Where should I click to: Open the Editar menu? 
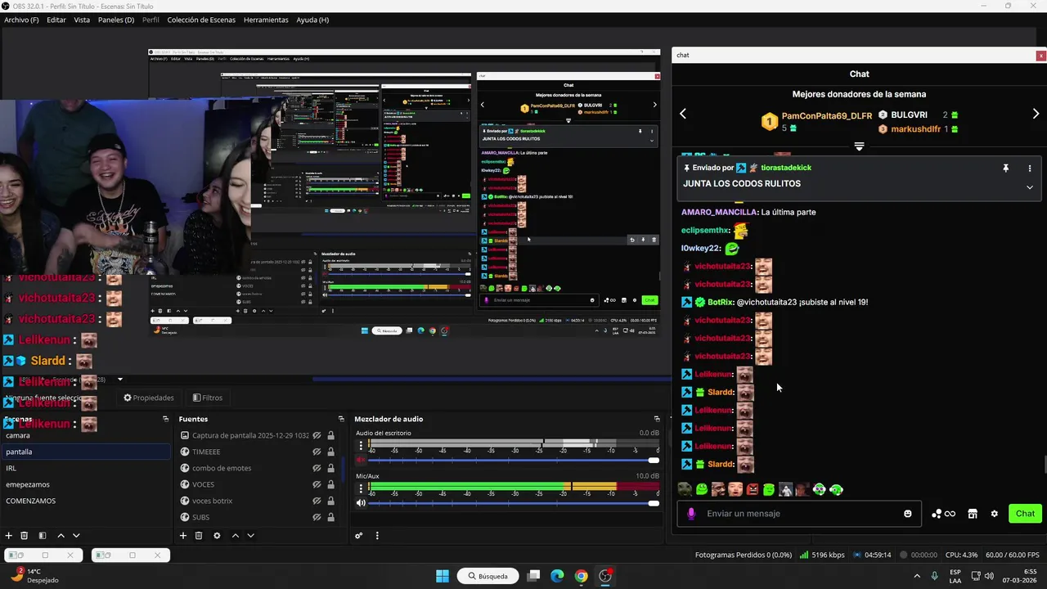click(56, 20)
